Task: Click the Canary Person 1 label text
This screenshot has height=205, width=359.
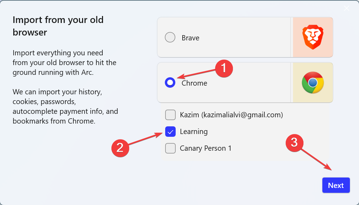Action: tap(206, 148)
